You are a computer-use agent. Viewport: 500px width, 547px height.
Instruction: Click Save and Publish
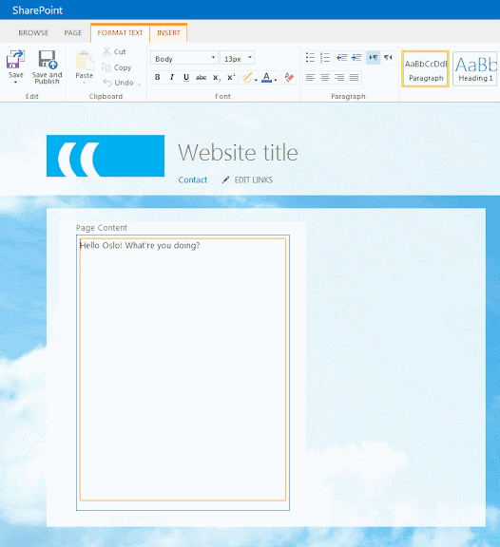[x=48, y=67]
